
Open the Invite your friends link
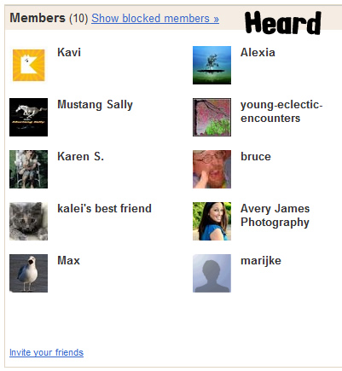click(x=46, y=352)
